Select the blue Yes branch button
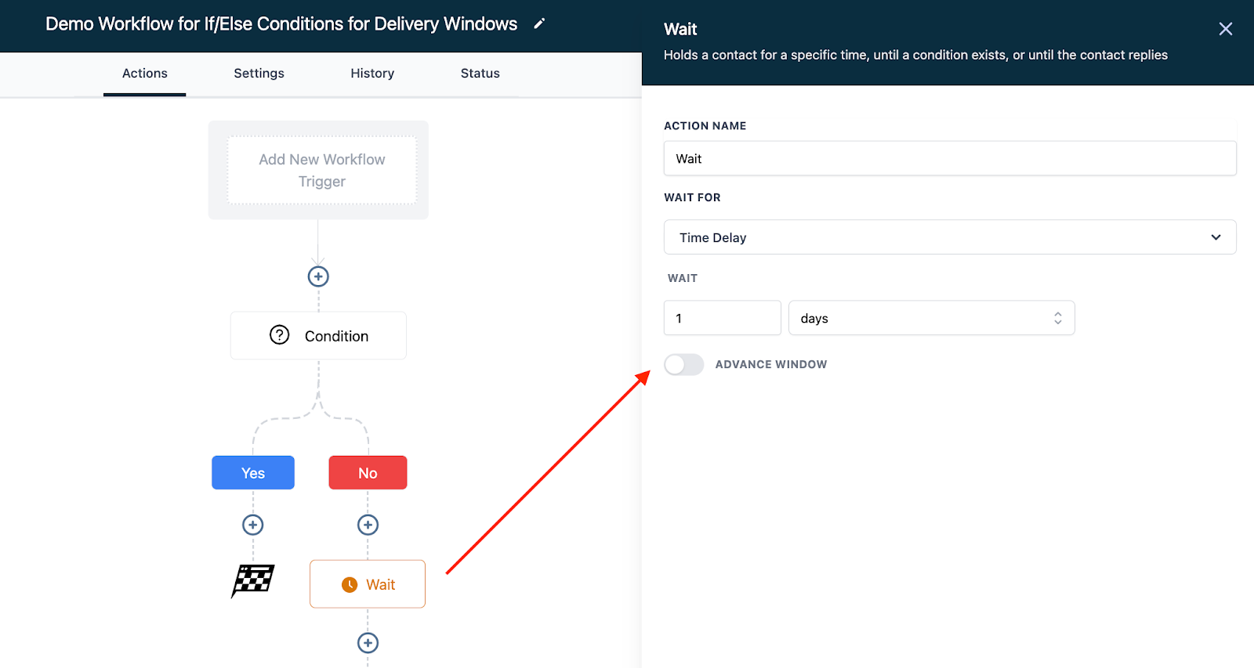The height and width of the screenshot is (668, 1254). click(x=253, y=473)
